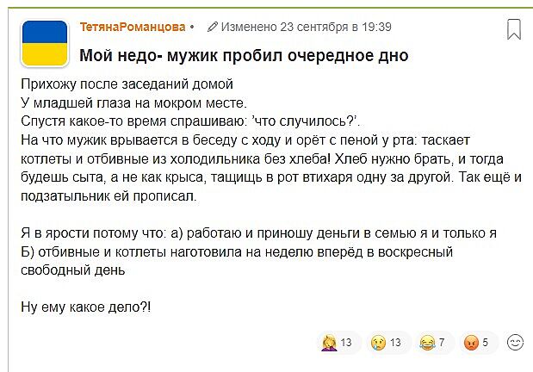Screen dimensions: 533x372
Task: Click the angry reaction count 5
Action: (x=486, y=343)
